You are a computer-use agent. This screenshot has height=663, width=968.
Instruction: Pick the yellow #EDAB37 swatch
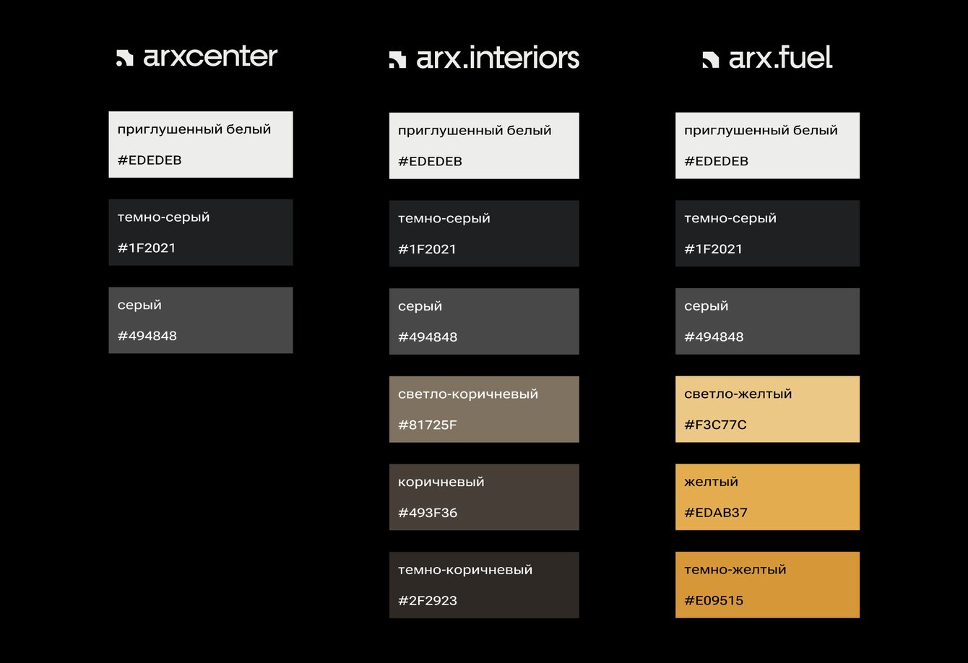coord(767,497)
